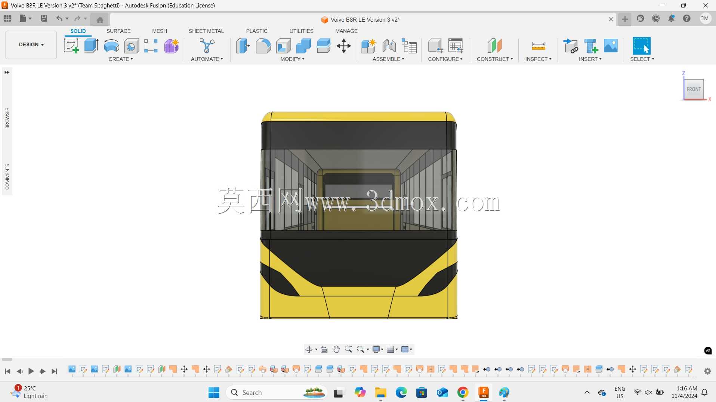Open notifications bell in Fusion

[x=672, y=18]
